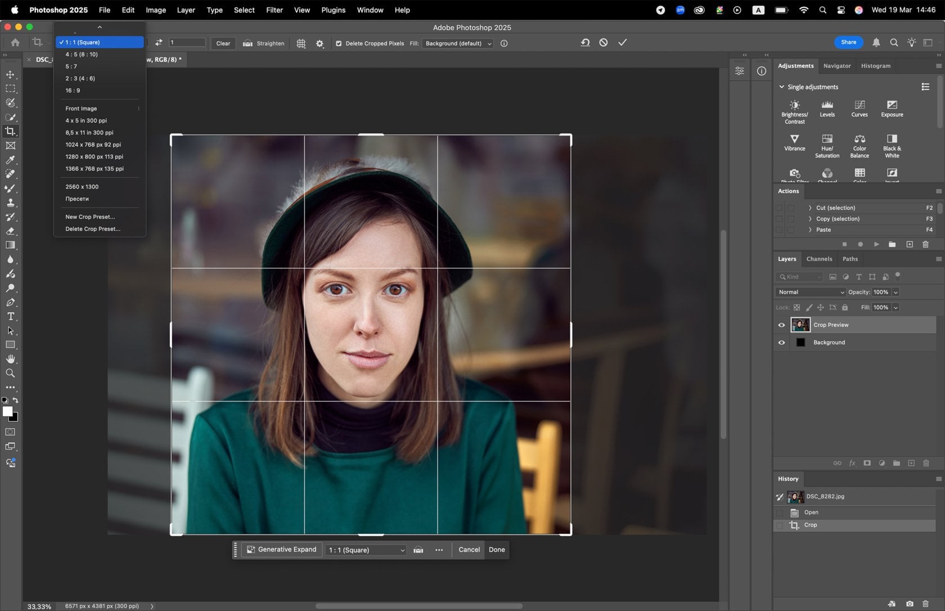
Task: Click the Done button to apply crop
Action: click(x=496, y=550)
